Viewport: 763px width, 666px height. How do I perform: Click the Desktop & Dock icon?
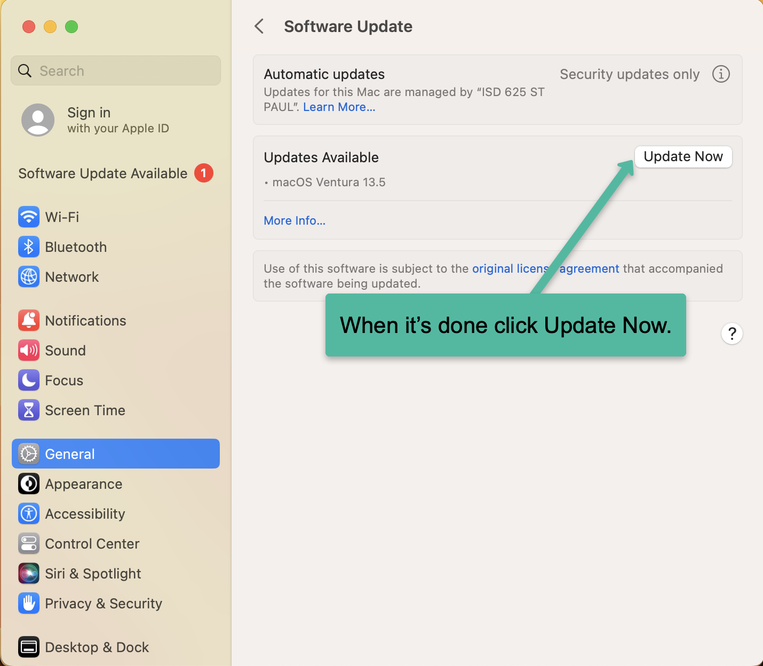(29, 647)
